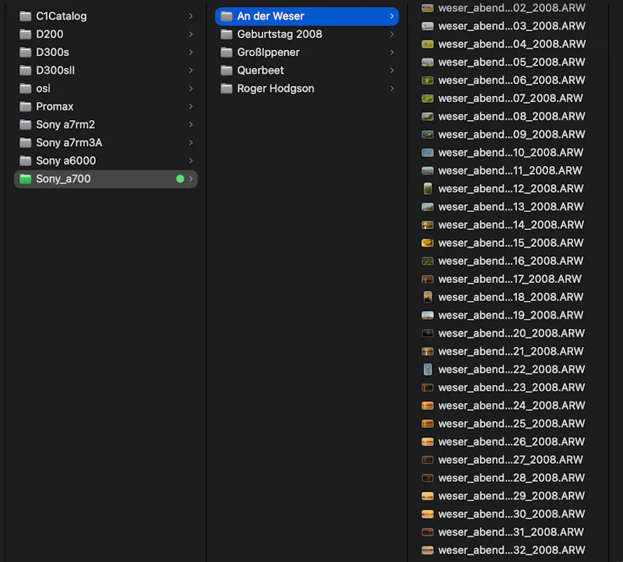
Task: Click the Sony a7rm2 folder icon
Action: pos(26,125)
